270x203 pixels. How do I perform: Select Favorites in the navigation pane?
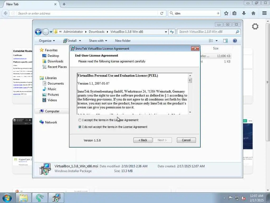51,50
